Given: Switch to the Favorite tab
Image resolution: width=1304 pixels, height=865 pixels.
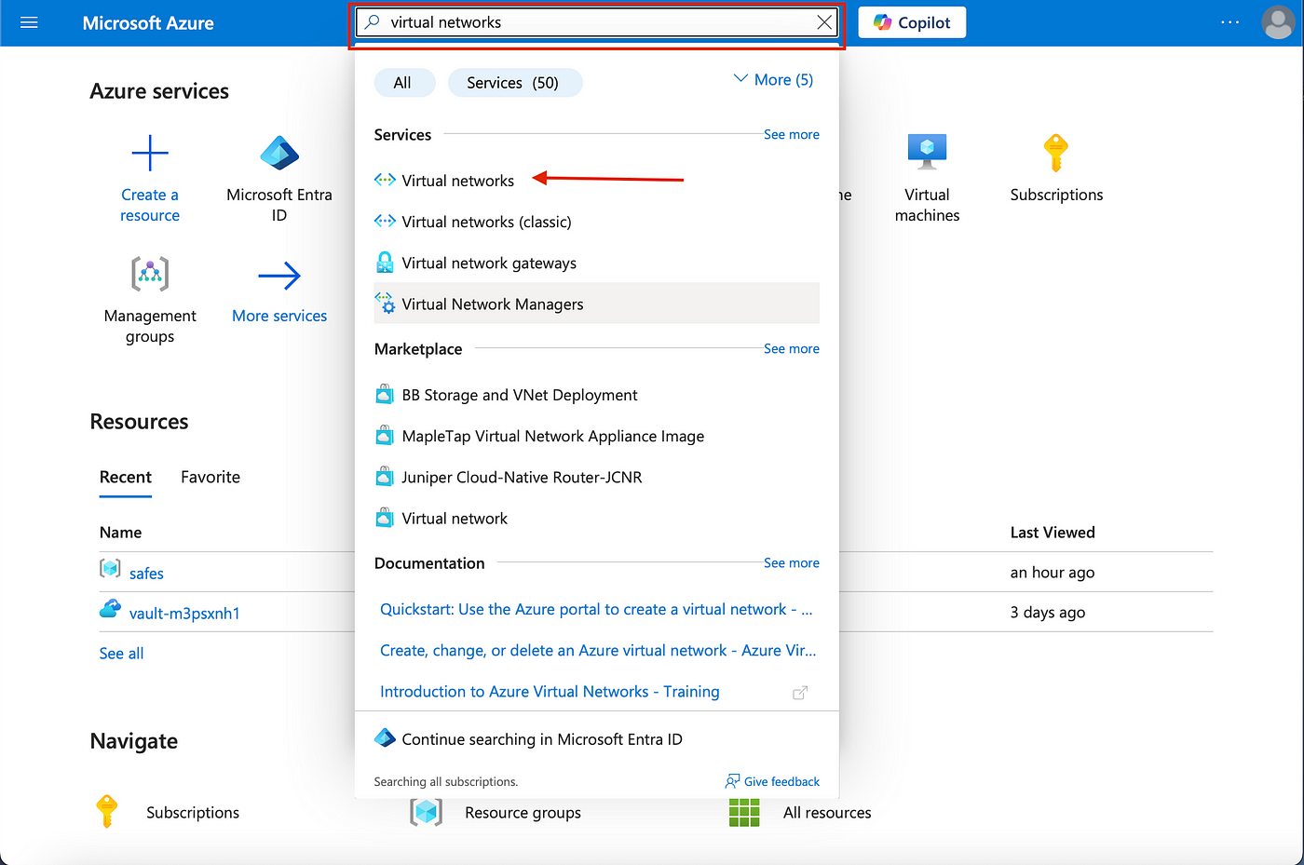Looking at the screenshot, I should click(210, 477).
